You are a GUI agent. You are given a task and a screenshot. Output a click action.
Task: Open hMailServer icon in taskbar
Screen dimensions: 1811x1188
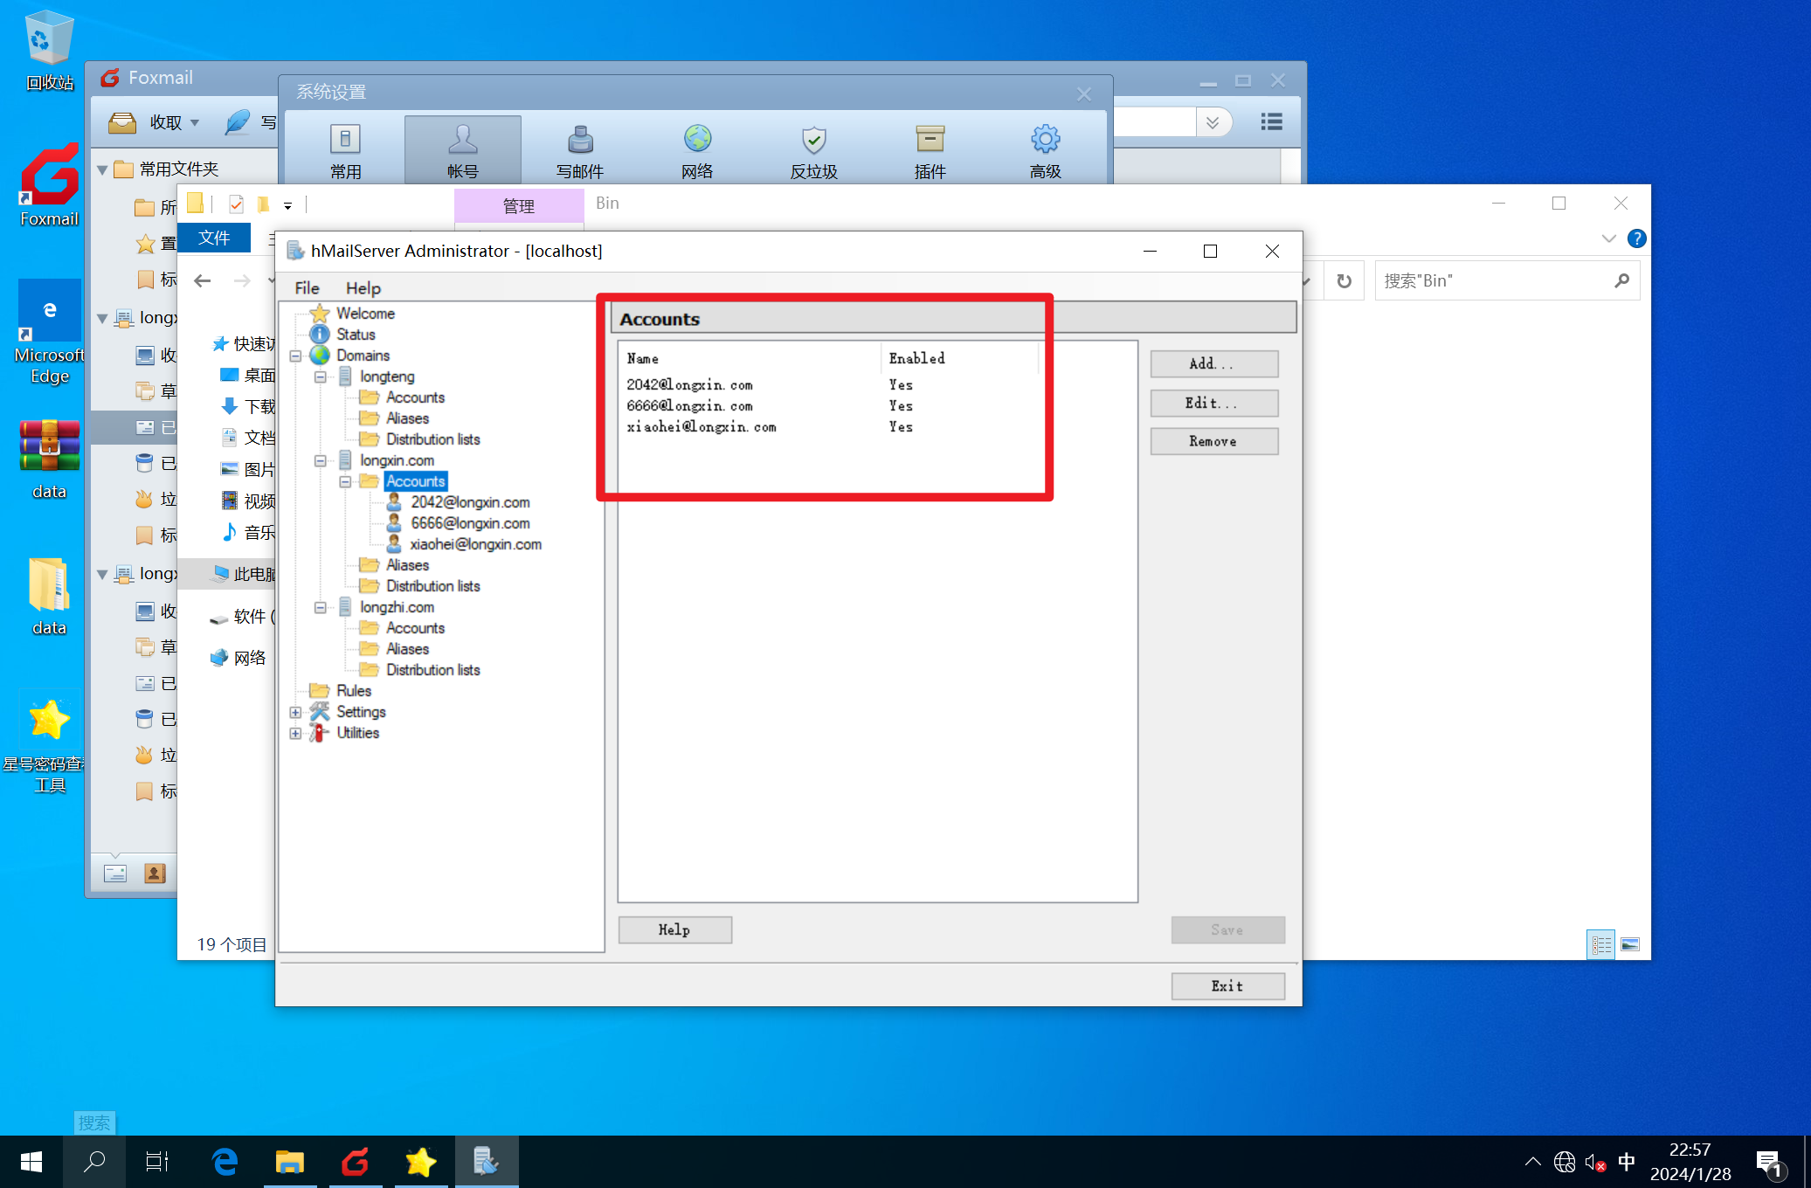486,1162
